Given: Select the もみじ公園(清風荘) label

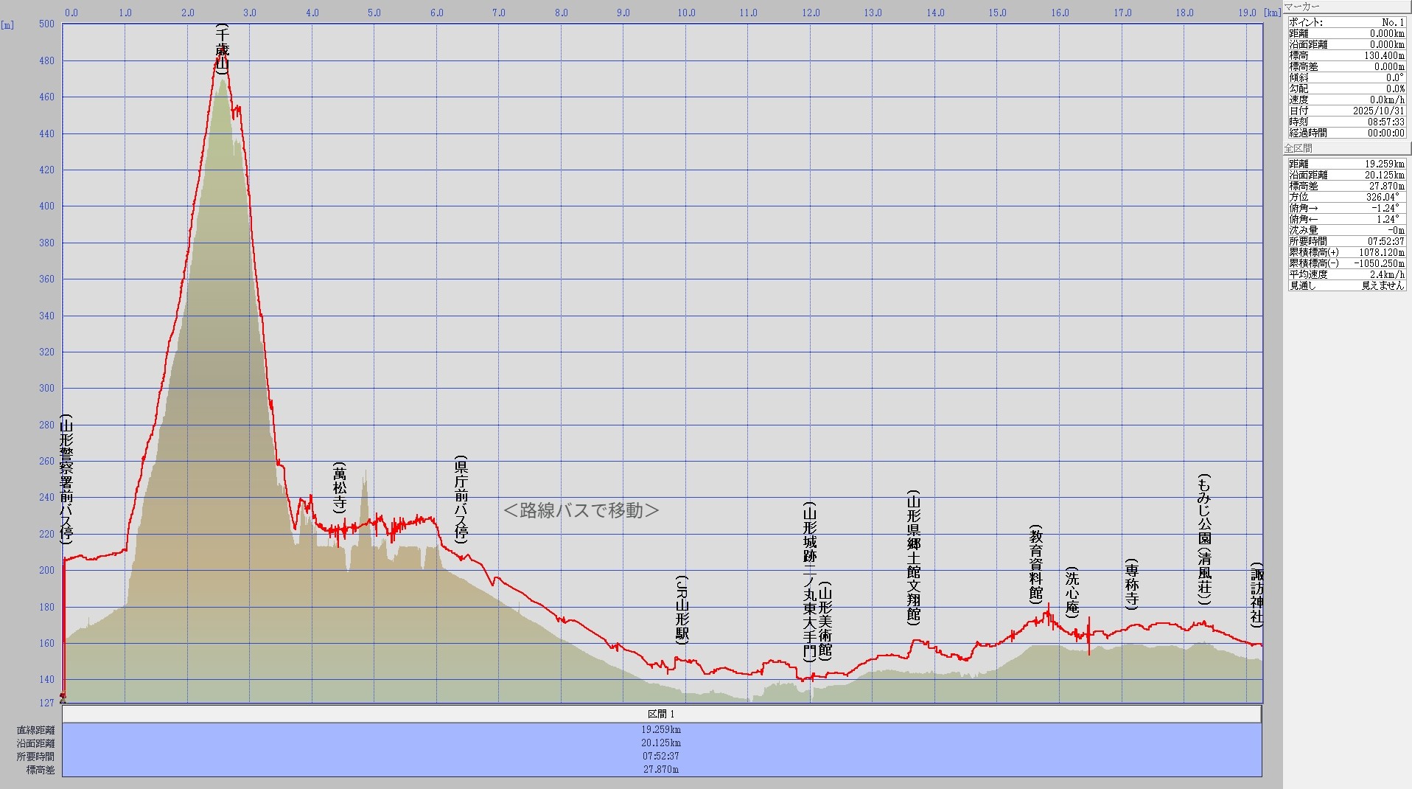Looking at the screenshot, I should click(1204, 540).
